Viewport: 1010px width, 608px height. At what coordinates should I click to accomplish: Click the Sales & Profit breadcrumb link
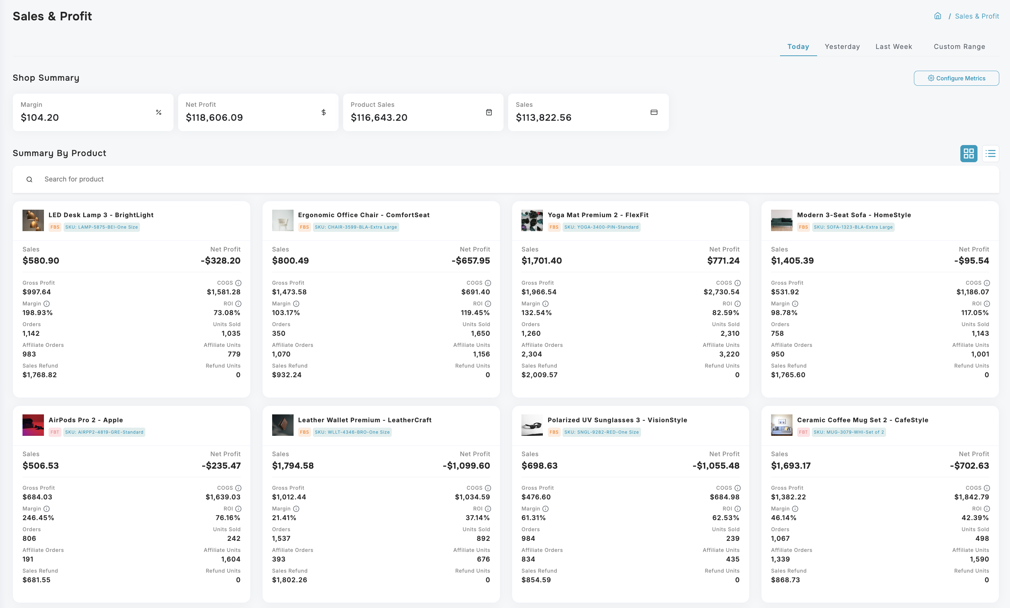tap(976, 16)
